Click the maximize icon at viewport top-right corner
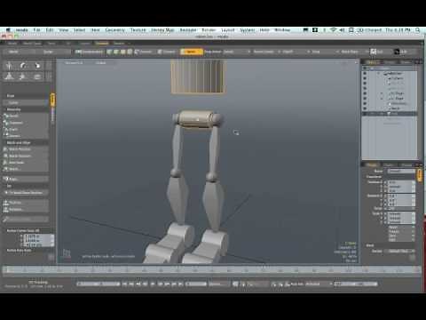The image size is (426, 320). click(x=356, y=62)
